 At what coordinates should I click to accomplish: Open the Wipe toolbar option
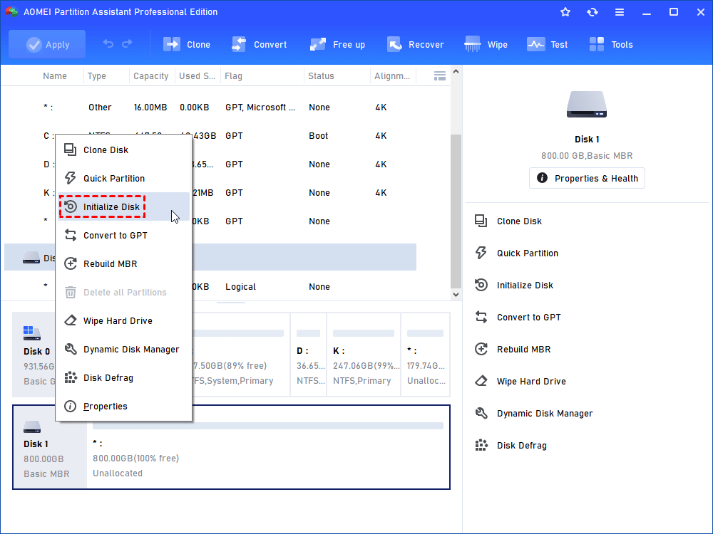[x=486, y=44]
